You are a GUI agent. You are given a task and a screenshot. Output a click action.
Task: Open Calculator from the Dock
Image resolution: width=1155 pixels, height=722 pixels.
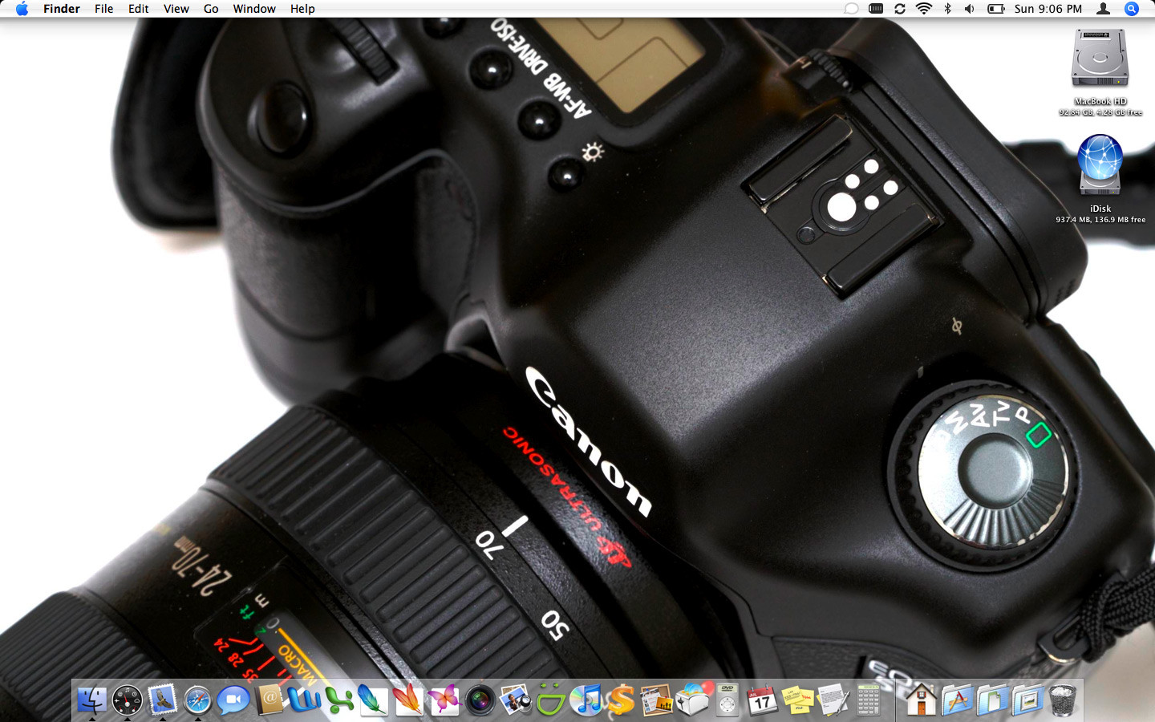[868, 700]
